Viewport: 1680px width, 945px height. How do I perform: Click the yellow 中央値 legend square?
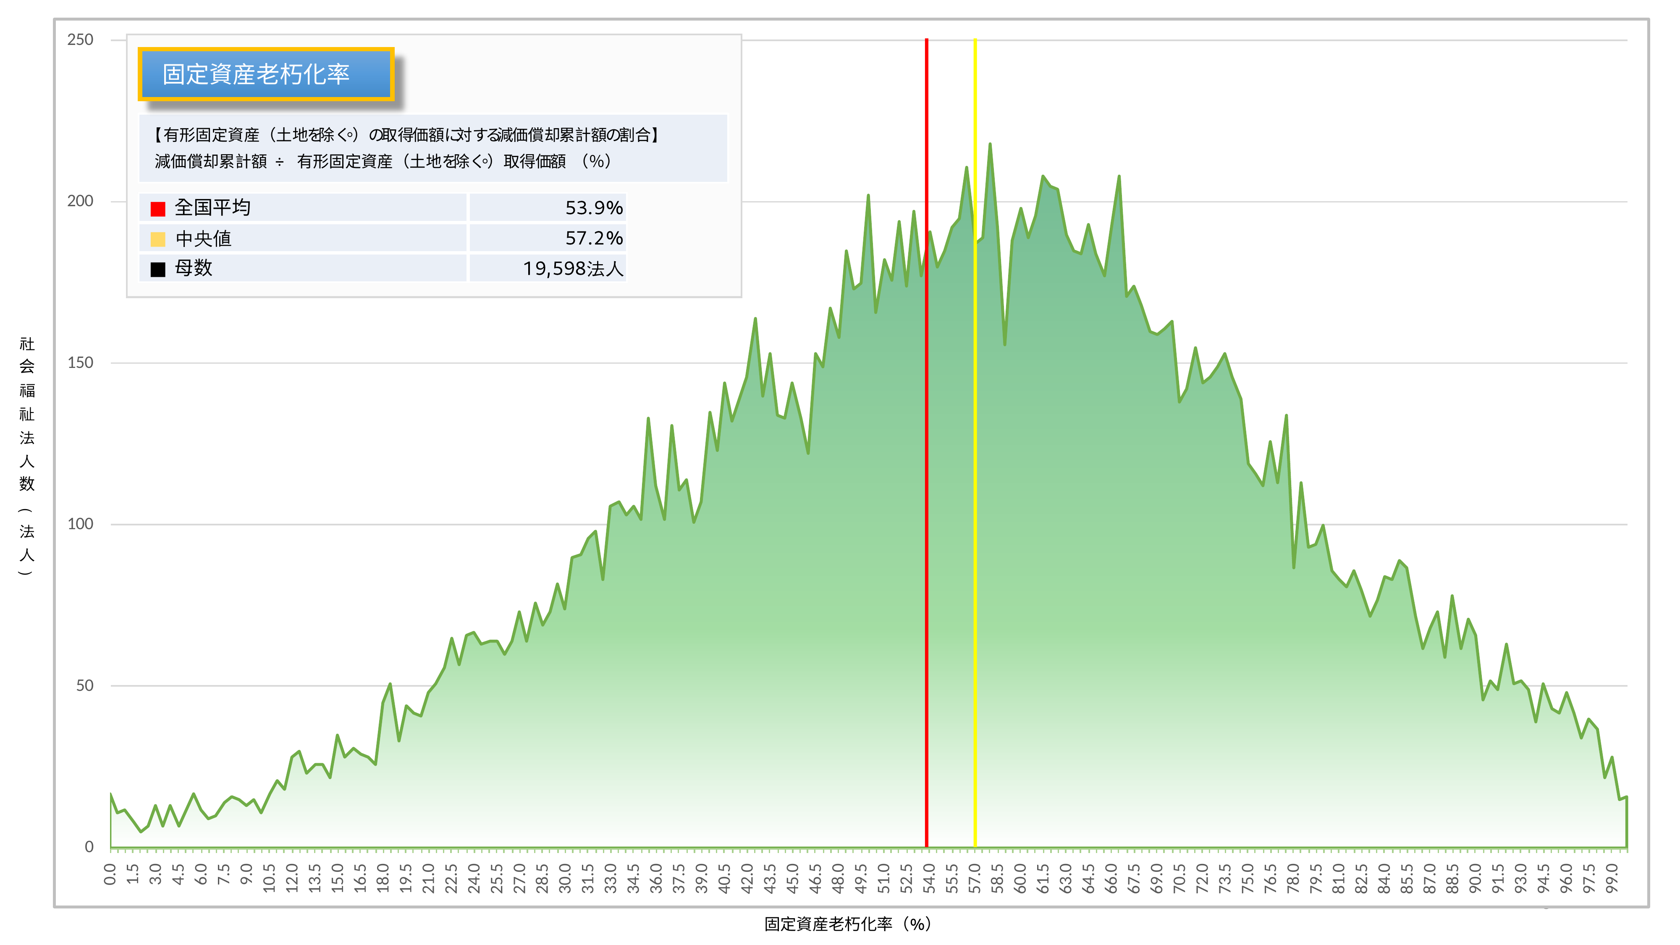point(158,239)
